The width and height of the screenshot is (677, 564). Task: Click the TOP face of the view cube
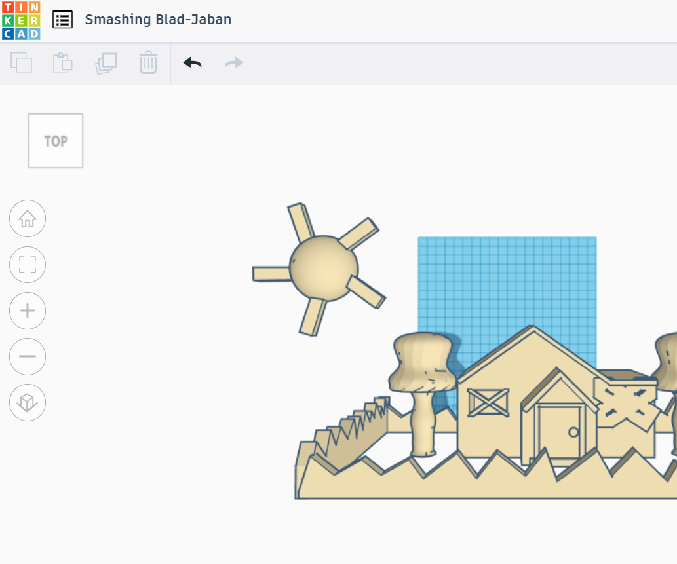click(56, 140)
